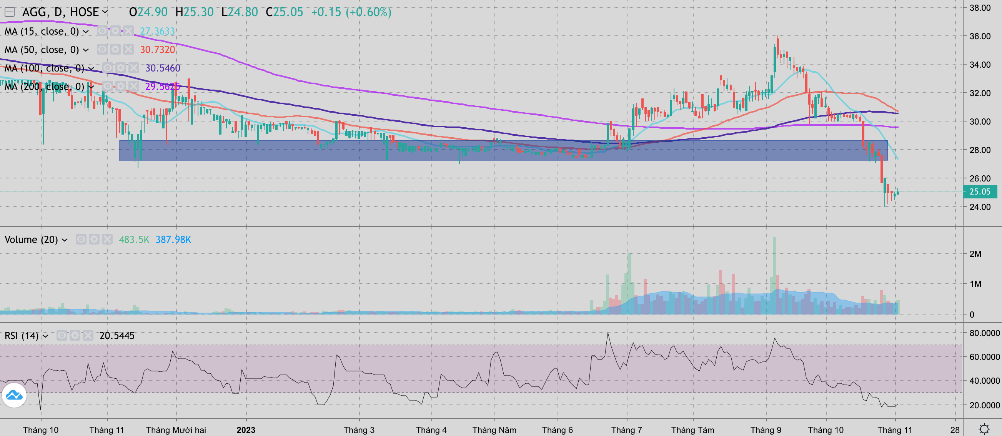Open settings gear for MA (15, close, 0)
Image resolution: width=1002 pixels, height=436 pixels.
tap(115, 31)
